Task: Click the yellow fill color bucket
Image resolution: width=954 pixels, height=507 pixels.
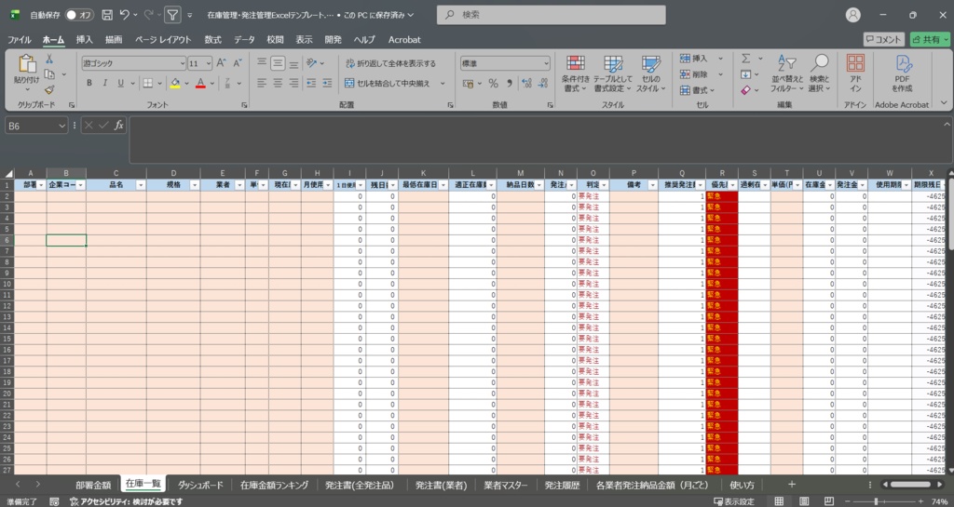Action: click(x=175, y=83)
